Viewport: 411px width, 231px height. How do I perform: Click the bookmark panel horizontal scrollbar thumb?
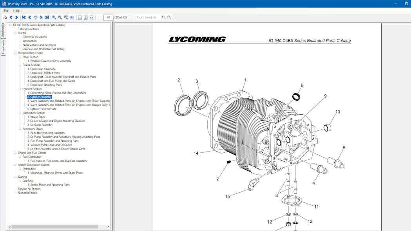pos(54,227)
